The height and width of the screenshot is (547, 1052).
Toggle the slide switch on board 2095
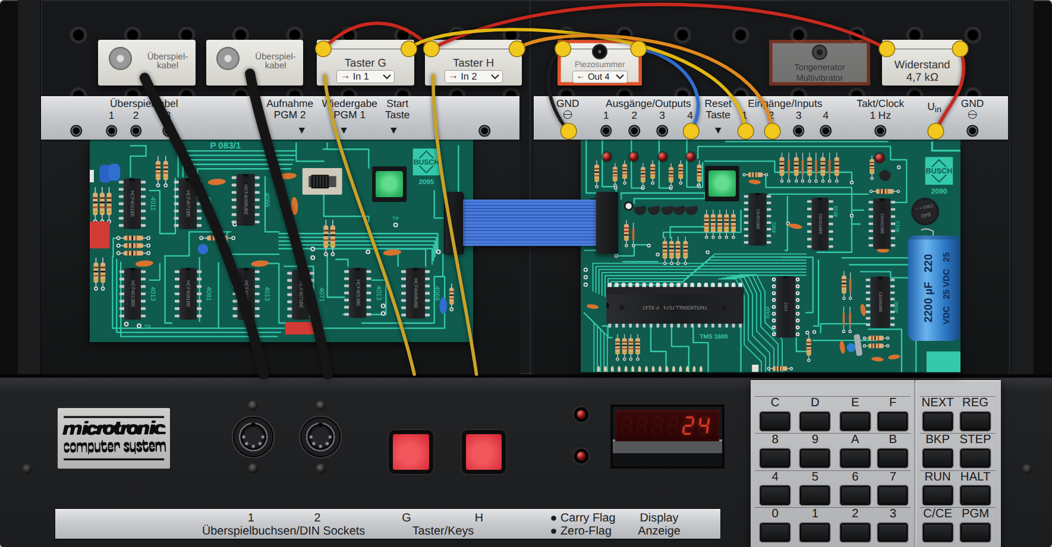(322, 181)
